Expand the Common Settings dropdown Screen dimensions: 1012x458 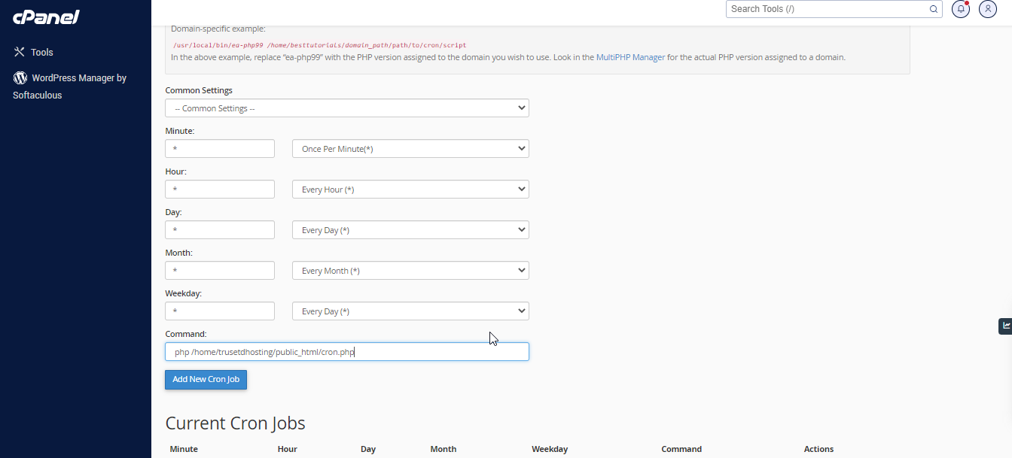click(347, 108)
